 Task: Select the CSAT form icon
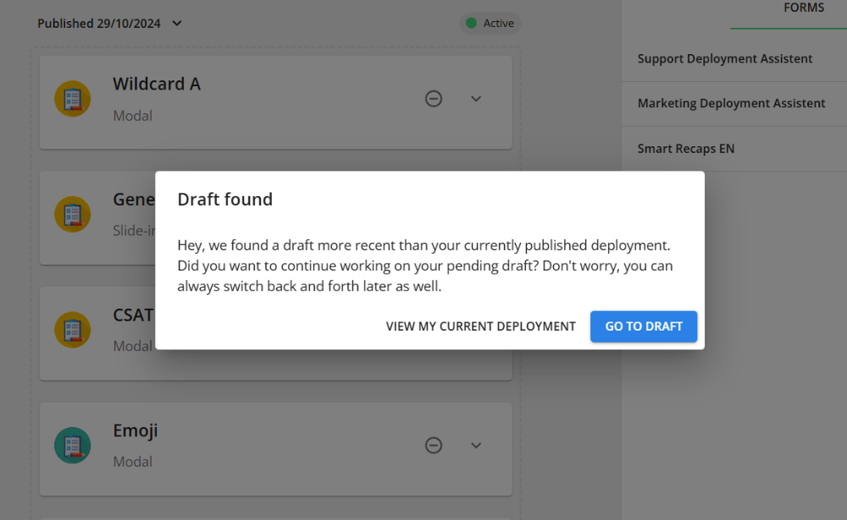73,330
